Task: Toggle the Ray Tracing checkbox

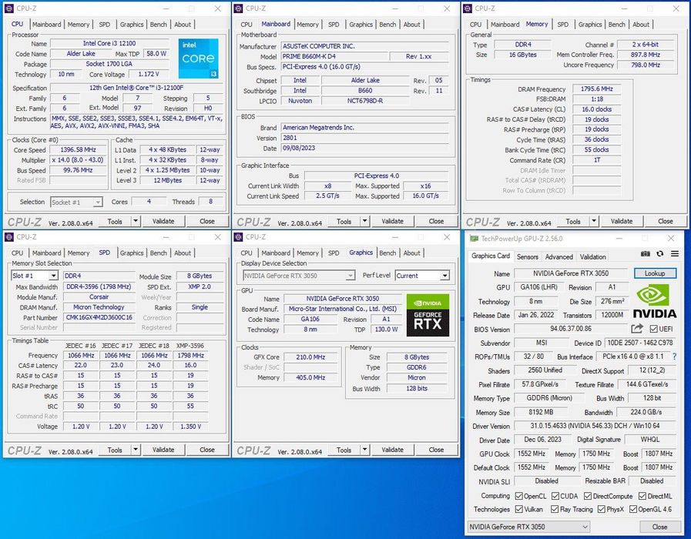Action: 555,509
